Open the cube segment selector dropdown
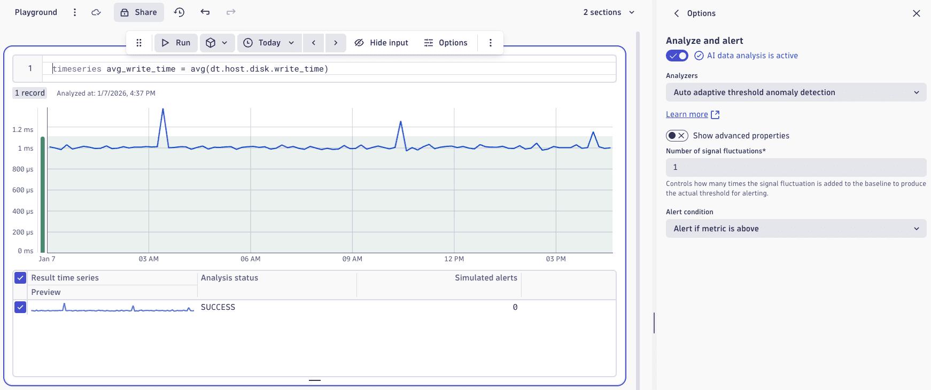 tap(217, 43)
